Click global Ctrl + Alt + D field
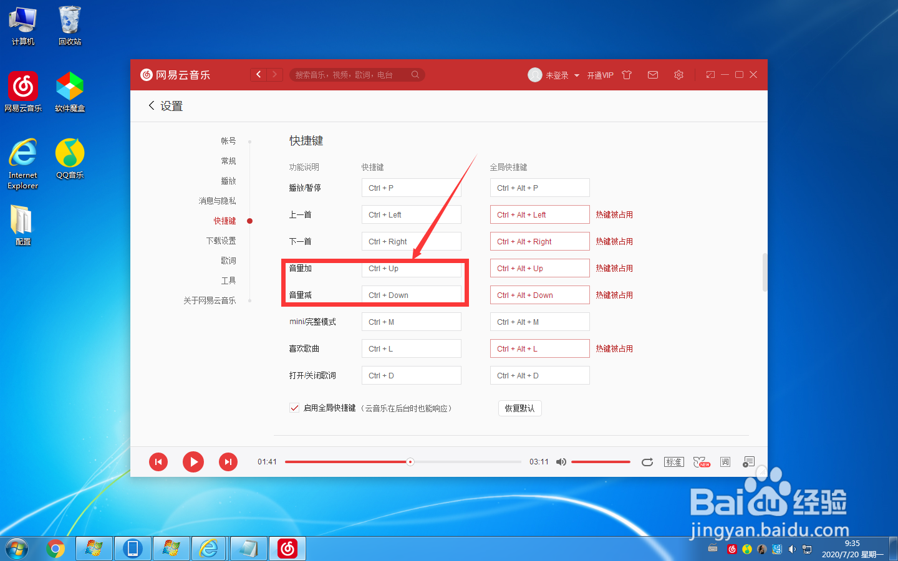The width and height of the screenshot is (898, 561). tap(540, 375)
